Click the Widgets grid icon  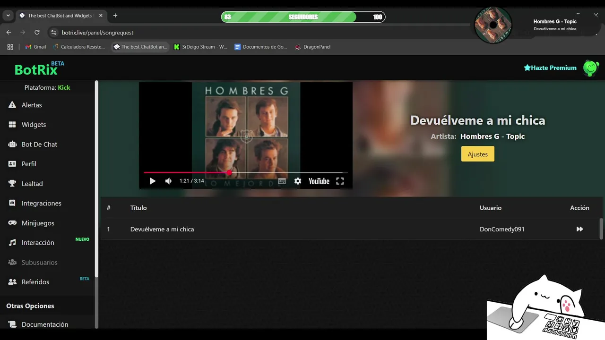click(12, 125)
